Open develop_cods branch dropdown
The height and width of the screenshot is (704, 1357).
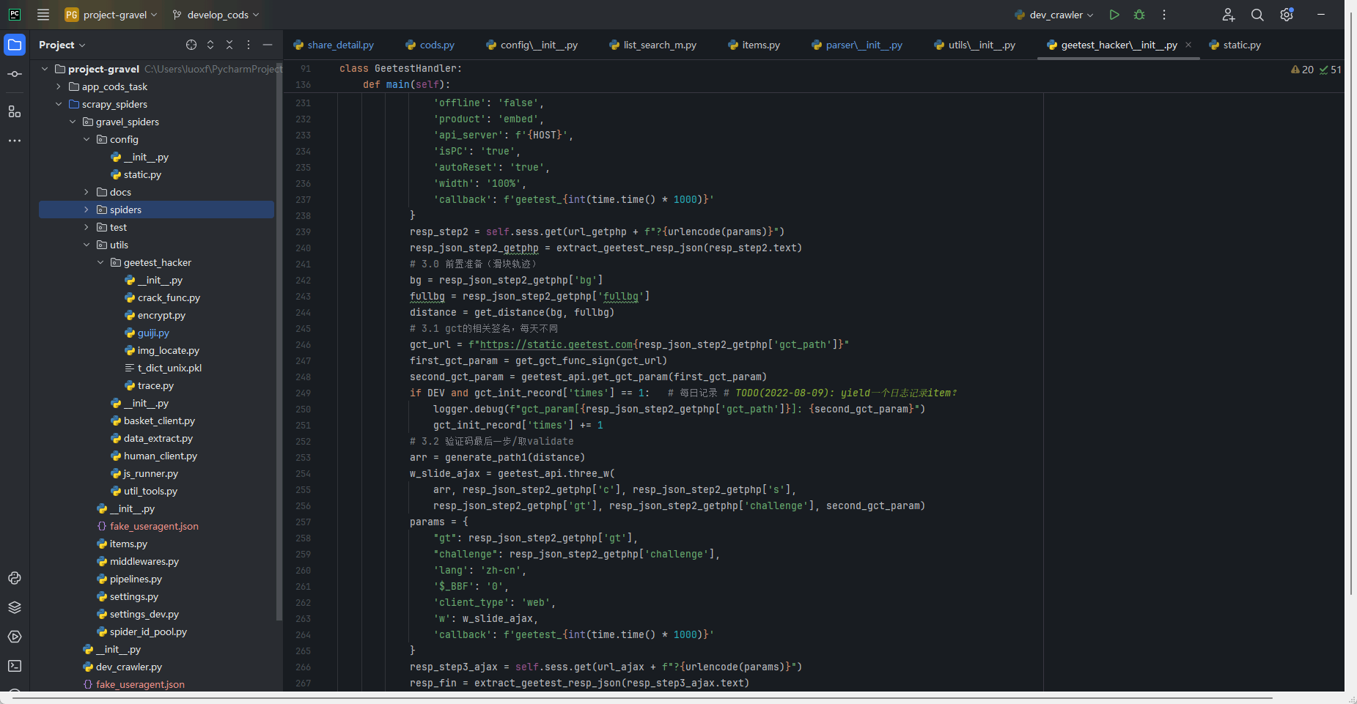click(x=216, y=15)
